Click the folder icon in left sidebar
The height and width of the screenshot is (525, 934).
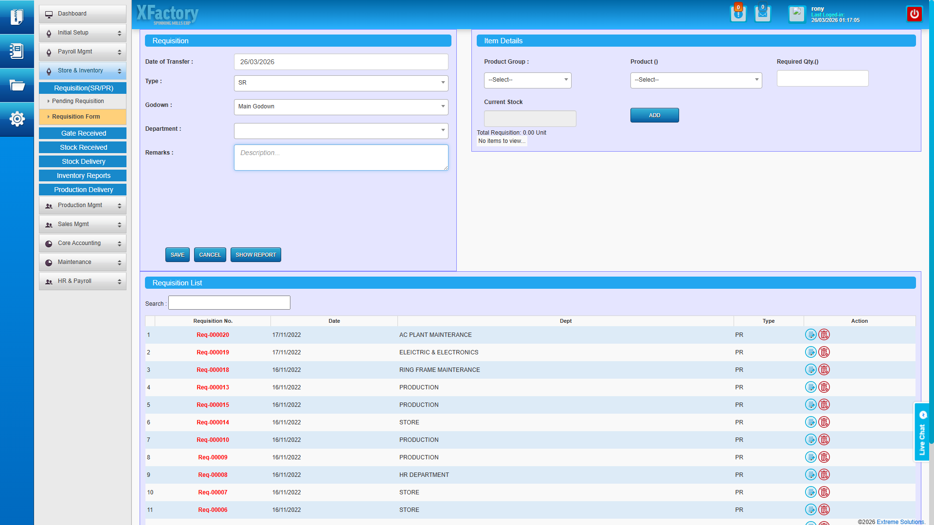pyautogui.click(x=17, y=86)
